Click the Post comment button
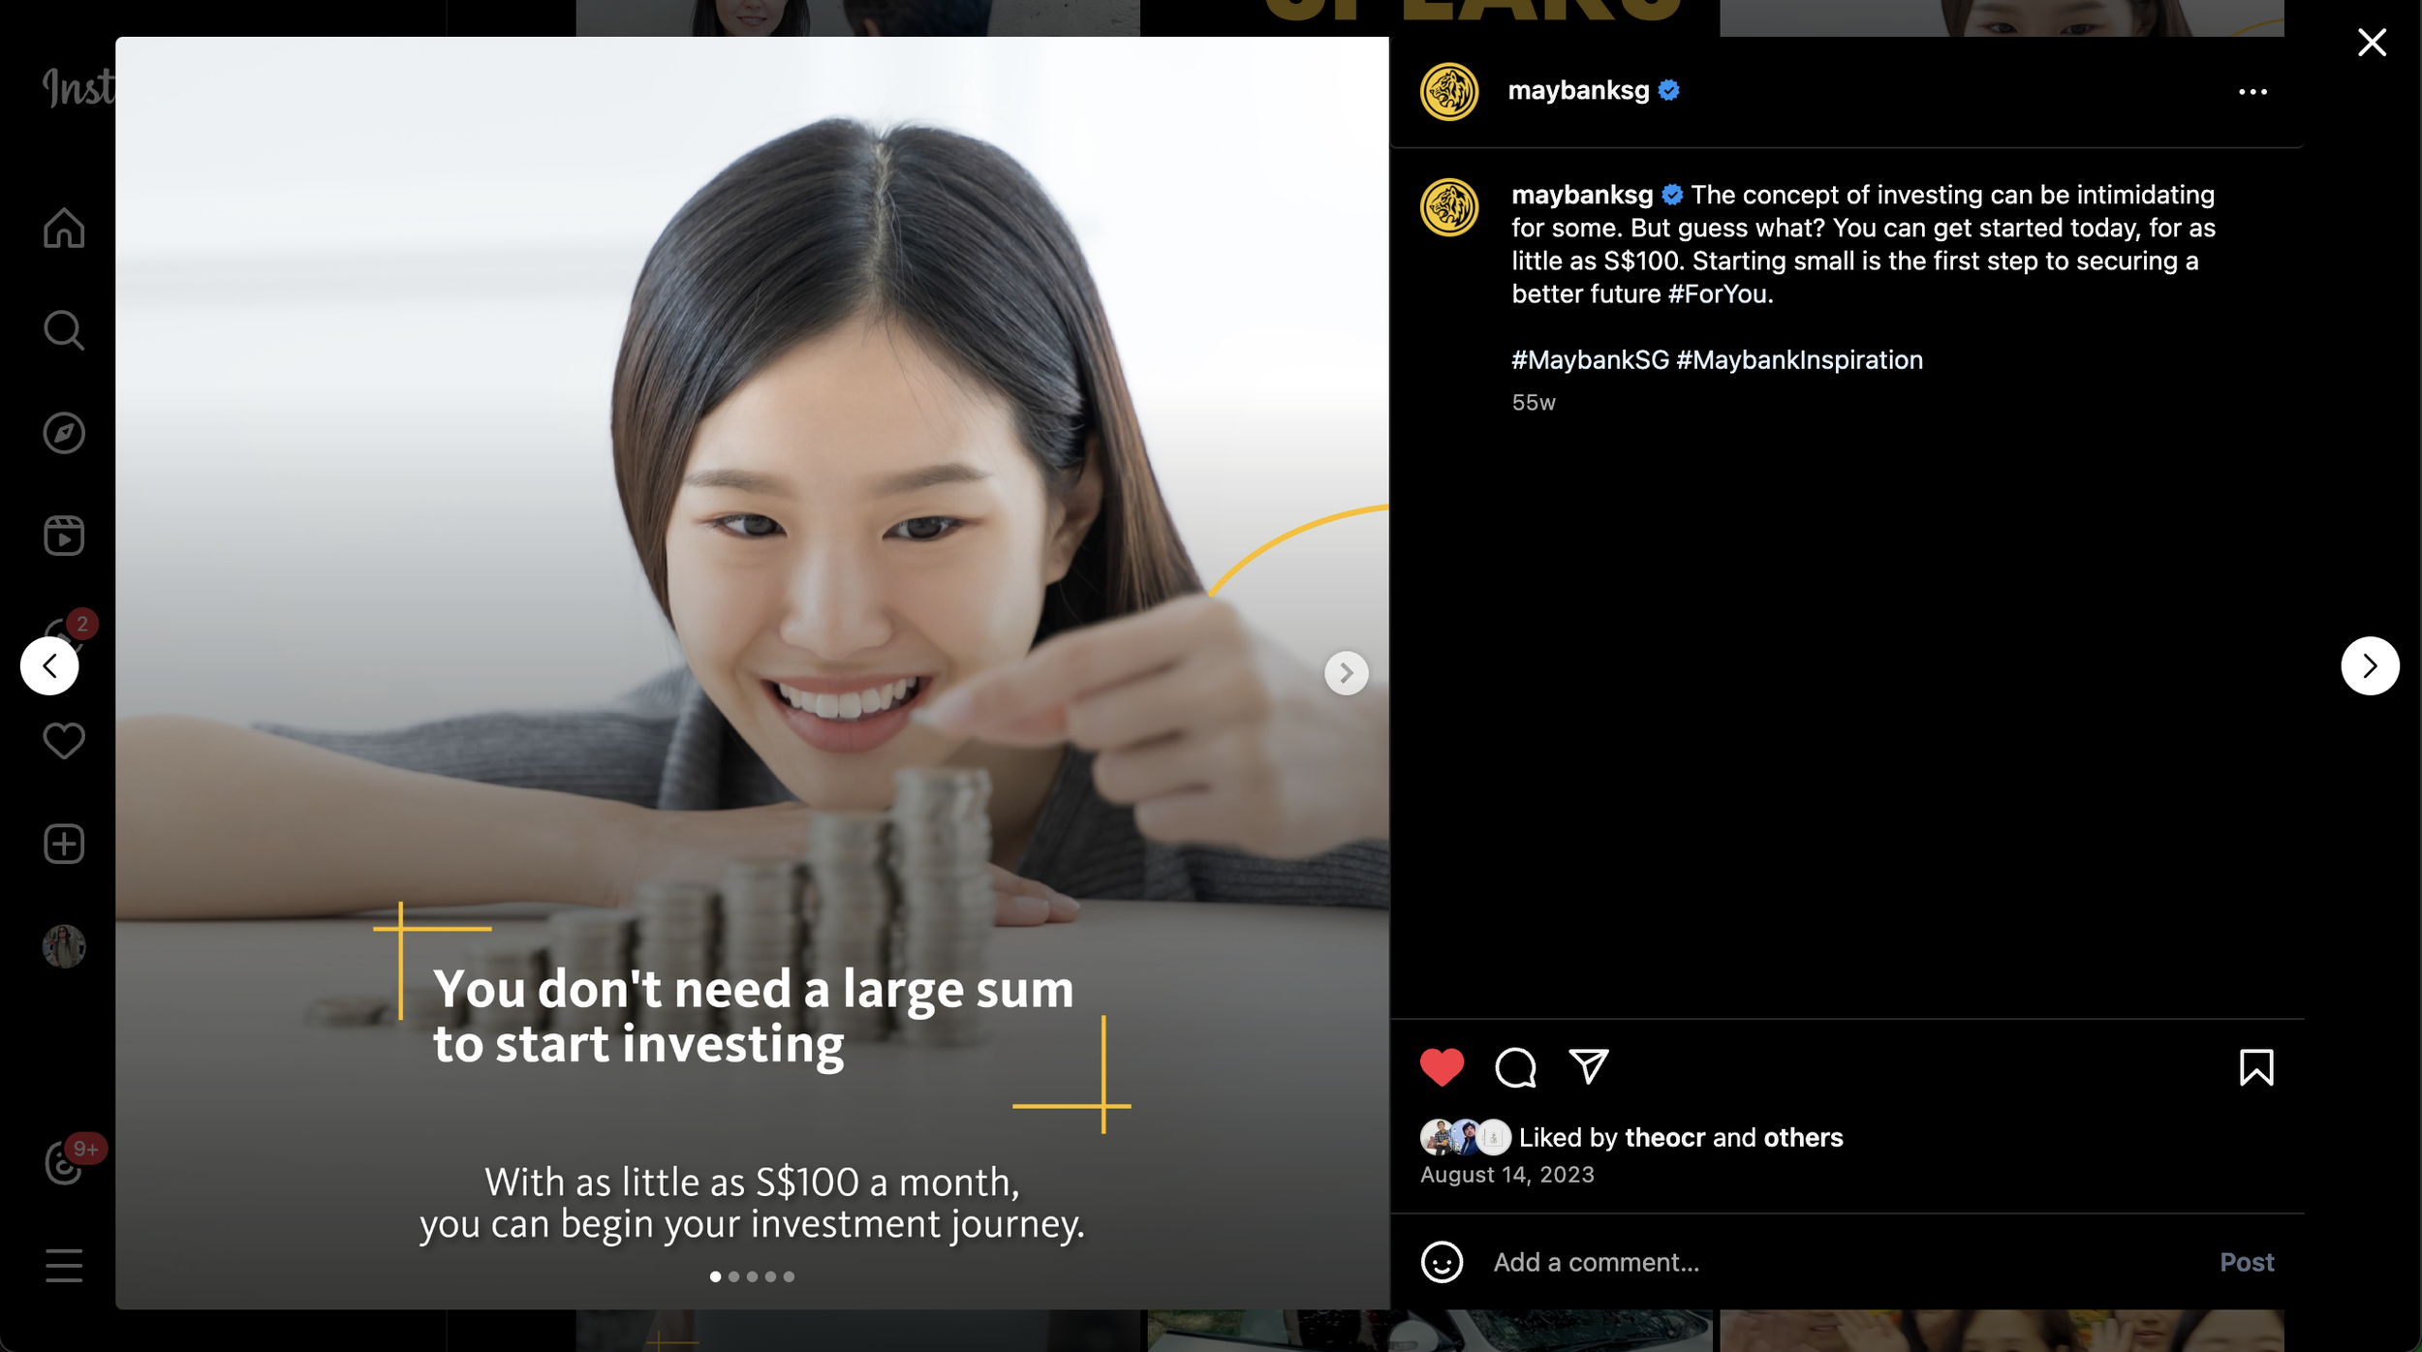This screenshot has width=2422, height=1352. (2247, 1262)
